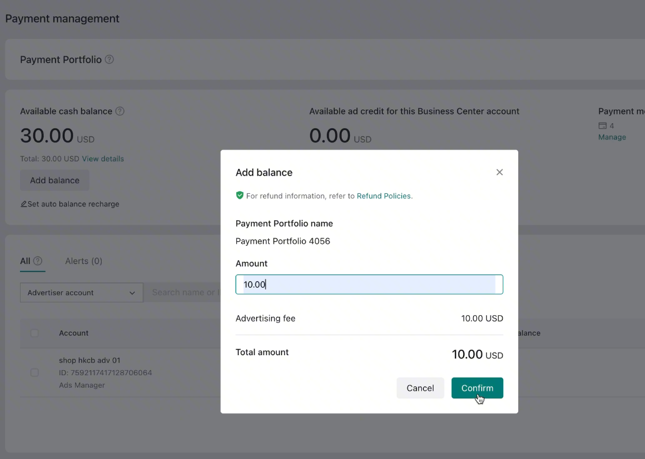Click the green shield refund icon
Image resolution: width=645 pixels, height=459 pixels.
(x=239, y=196)
